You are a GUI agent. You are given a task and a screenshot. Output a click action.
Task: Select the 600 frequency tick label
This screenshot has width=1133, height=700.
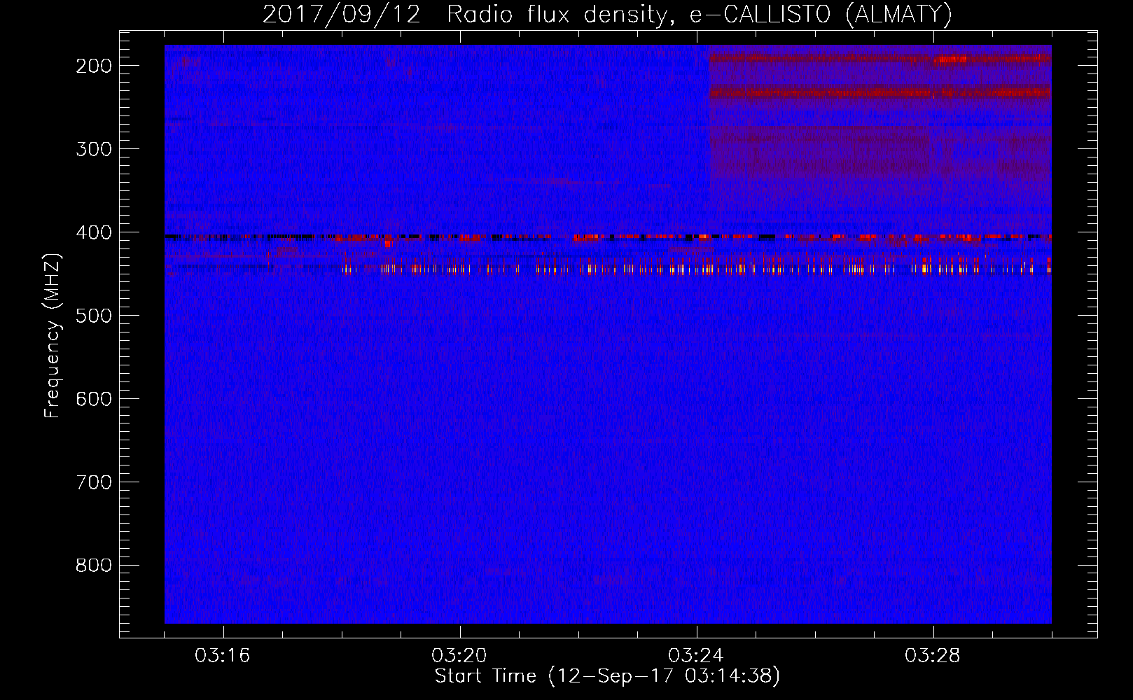coord(94,399)
